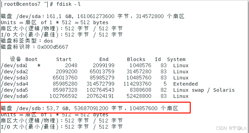The height and width of the screenshot is (133, 249).
Task: Click the Start column header
Action: tap(64, 59)
